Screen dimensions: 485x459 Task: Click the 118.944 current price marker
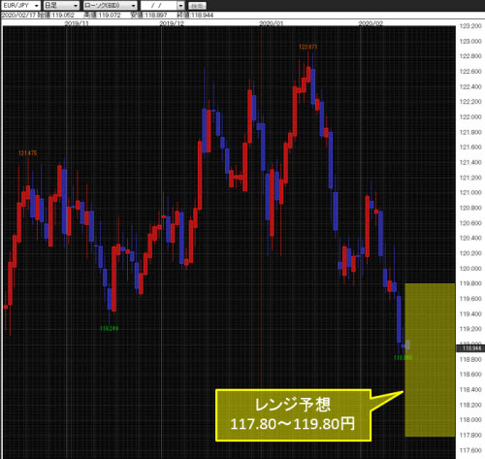click(471, 348)
